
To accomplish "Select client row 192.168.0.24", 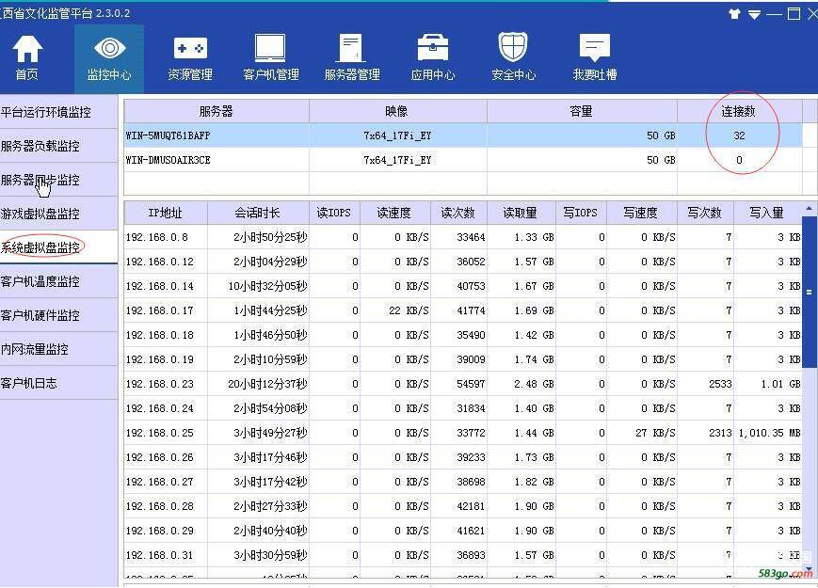I will 463,408.
